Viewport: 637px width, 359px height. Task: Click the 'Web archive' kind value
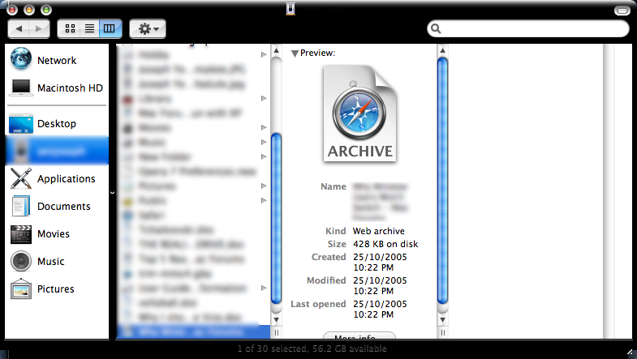[379, 231]
